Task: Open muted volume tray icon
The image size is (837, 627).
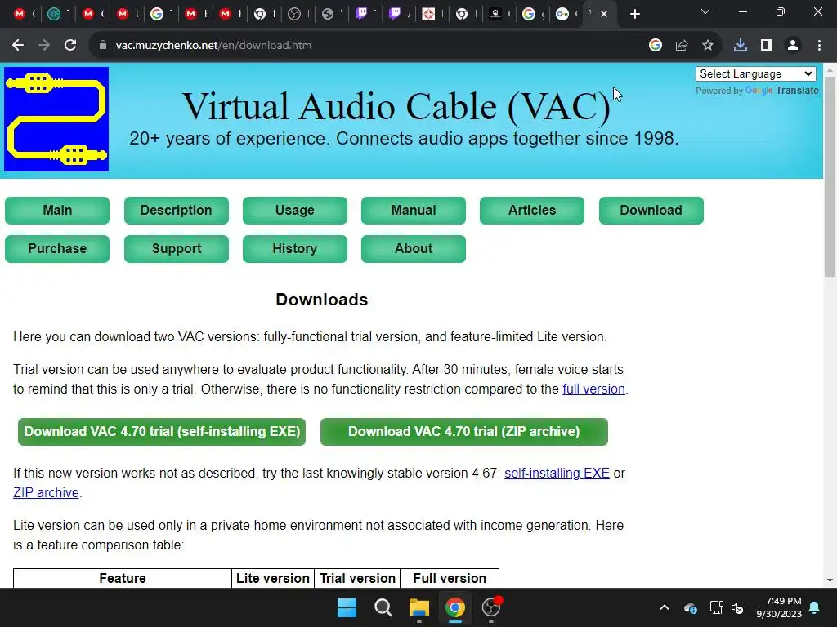Action: pyautogui.click(x=737, y=607)
